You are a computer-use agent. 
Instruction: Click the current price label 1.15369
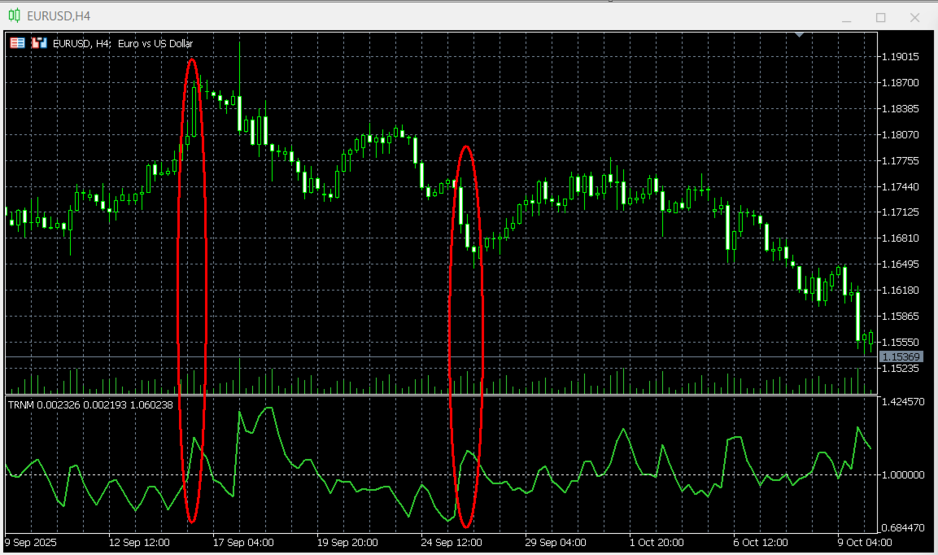[901, 356]
